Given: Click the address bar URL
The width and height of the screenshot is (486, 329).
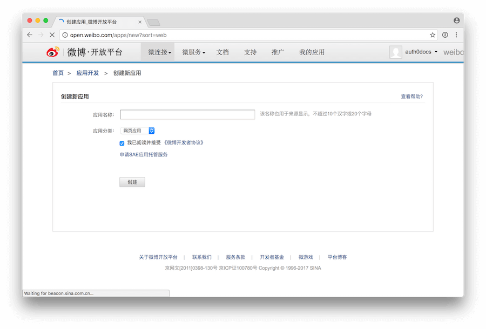Looking at the screenshot, I should (118, 35).
